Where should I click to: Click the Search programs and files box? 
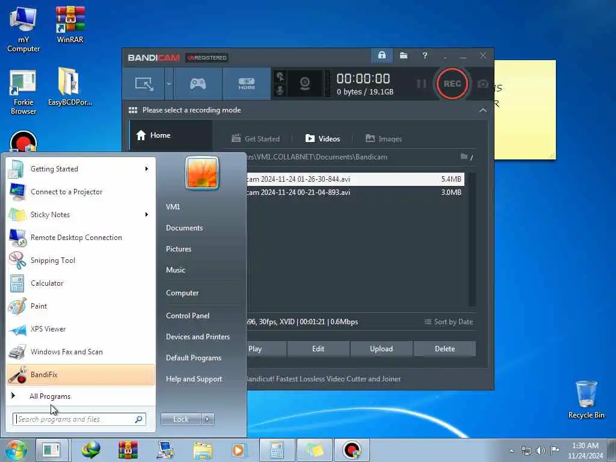click(x=79, y=419)
